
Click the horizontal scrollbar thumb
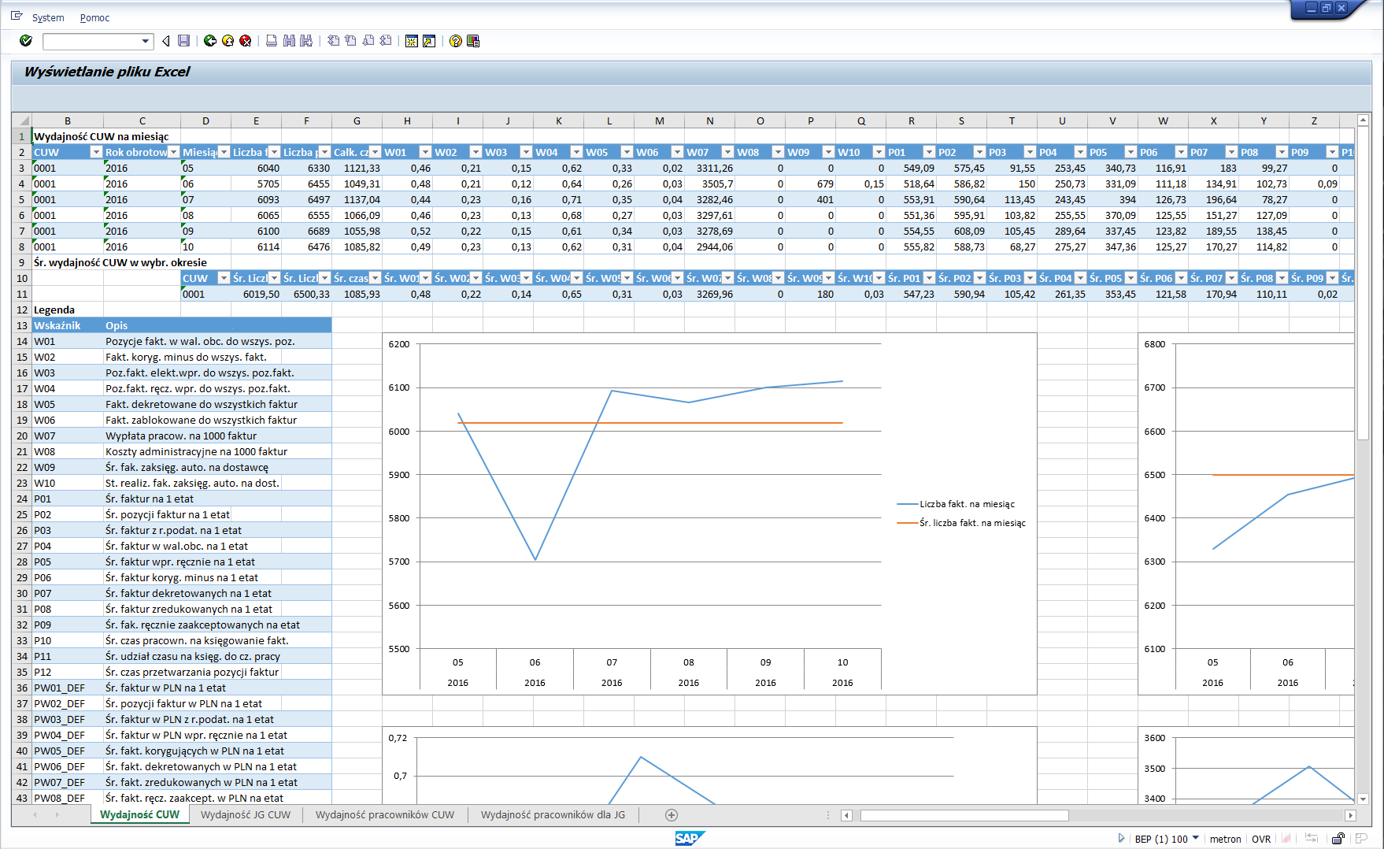click(964, 815)
